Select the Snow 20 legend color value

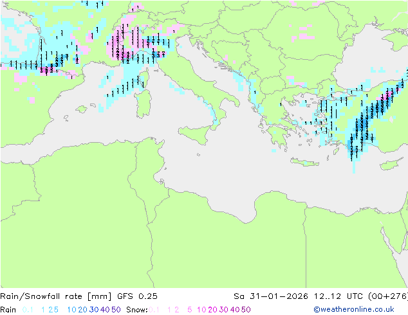click(212, 310)
